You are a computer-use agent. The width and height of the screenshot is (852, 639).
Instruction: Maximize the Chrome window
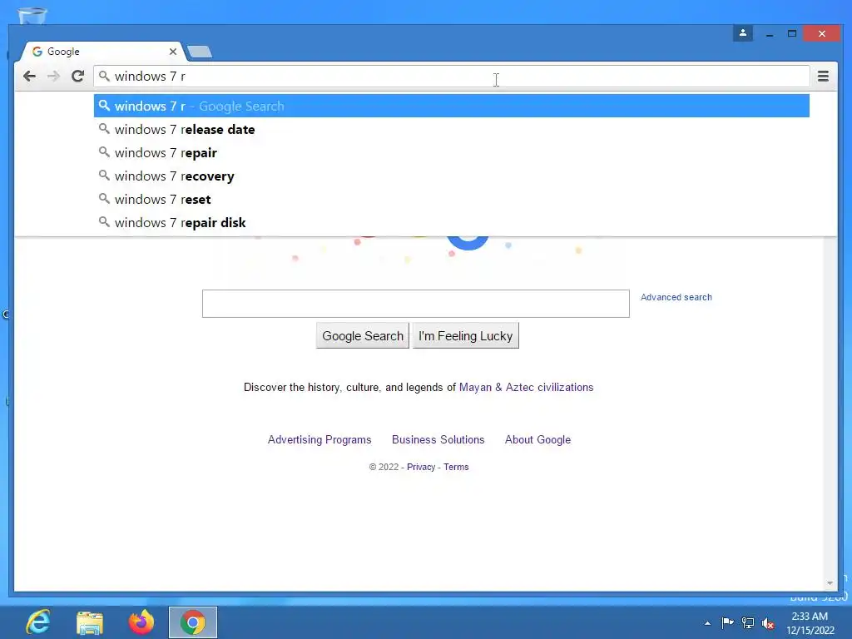792,33
